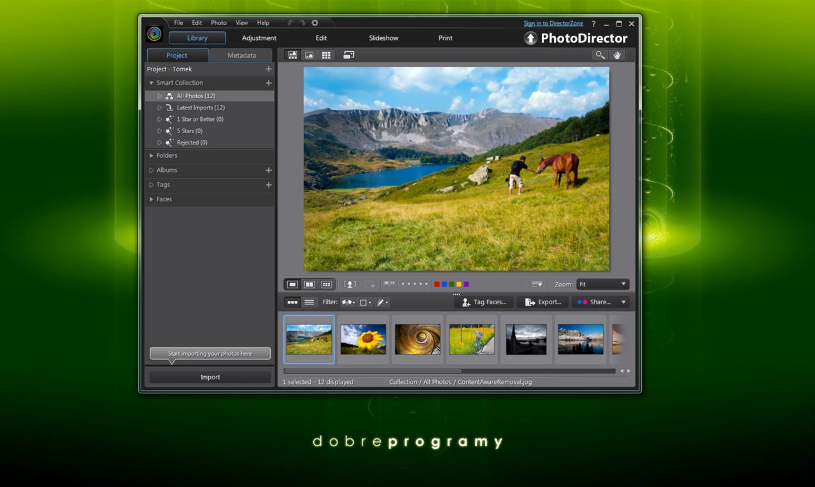Apply the green color label

pos(451,285)
